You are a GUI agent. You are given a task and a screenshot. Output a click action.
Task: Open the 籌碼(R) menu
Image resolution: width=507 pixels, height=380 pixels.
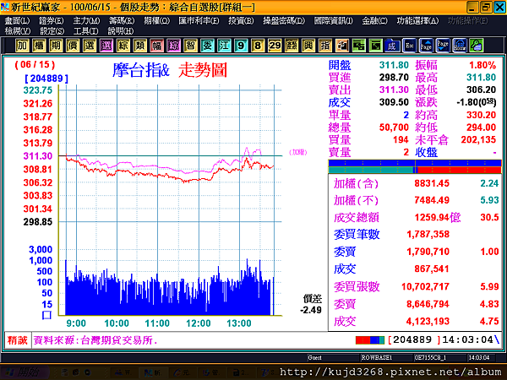pos(122,20)
